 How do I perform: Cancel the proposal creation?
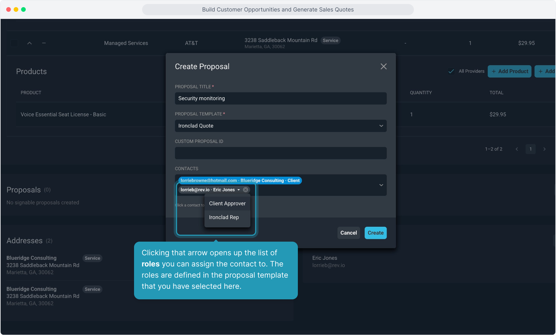(348, 233)
